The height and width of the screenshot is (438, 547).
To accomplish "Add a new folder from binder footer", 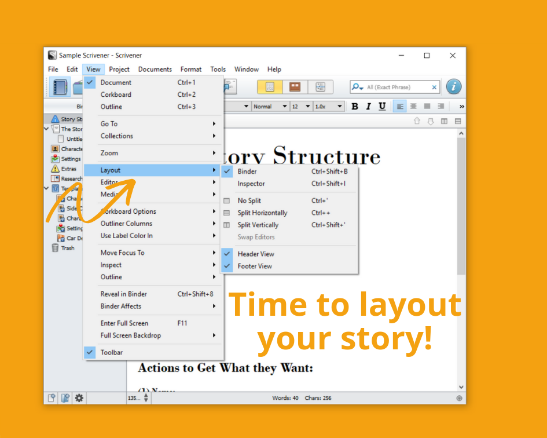I will click(65, 398).
